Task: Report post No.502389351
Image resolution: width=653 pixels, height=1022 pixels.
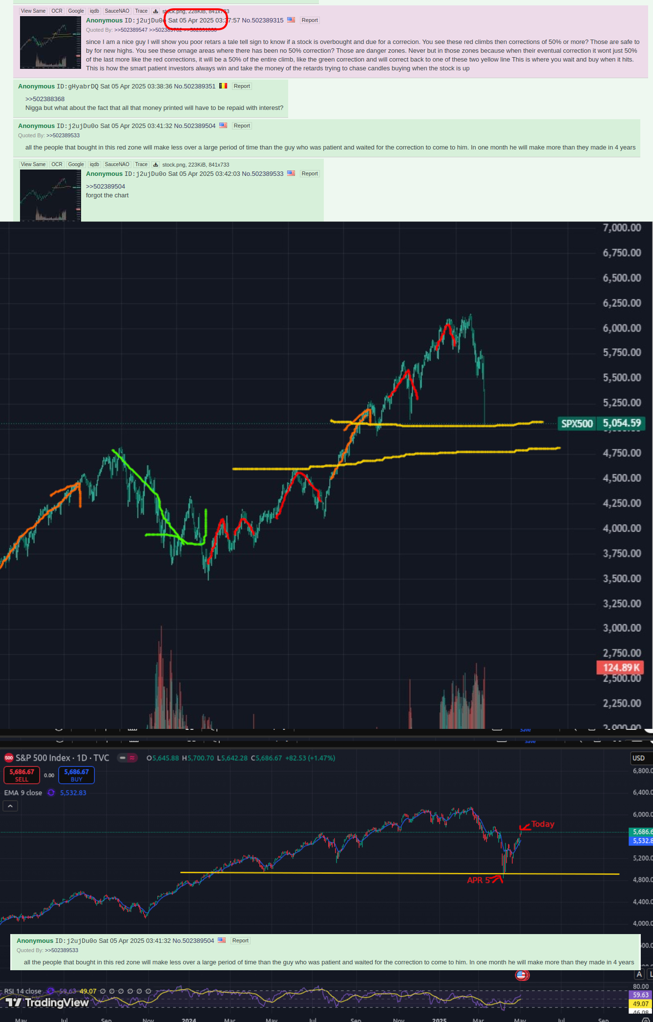Action: coord(242,86)
